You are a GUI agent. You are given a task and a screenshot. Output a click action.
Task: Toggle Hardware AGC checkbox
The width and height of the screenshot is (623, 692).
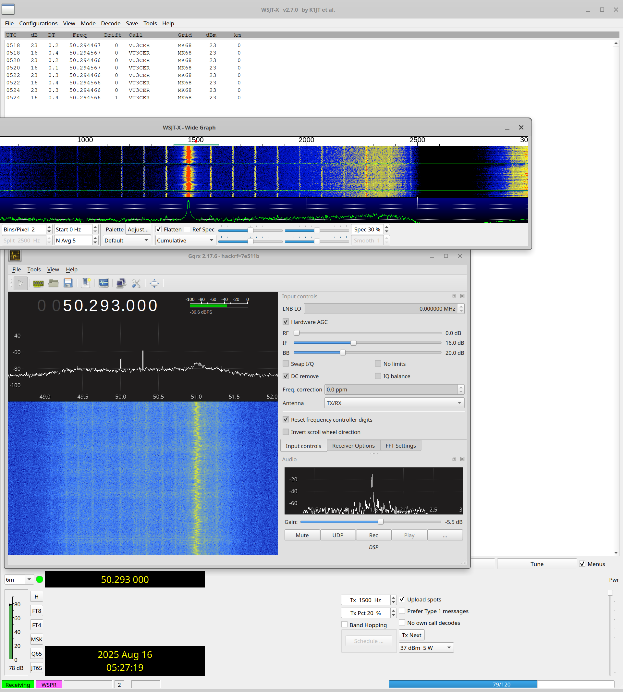pos(286,322)
